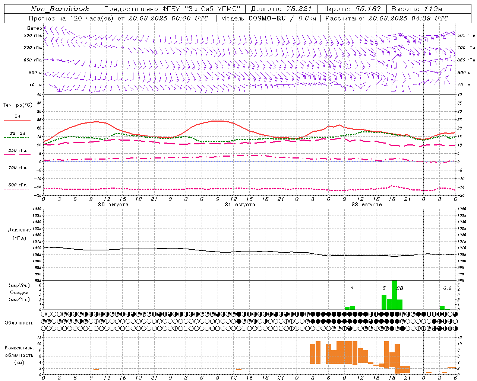Click the (гПа) unit under Давление
Image resolution: width=477 pixels, height=381 pixels.
tap(19, 238)
